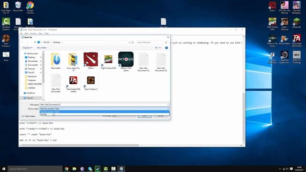Select New folder in Save As file list
Viewport: 306px width, 172px height.
[x=55, y=61]
